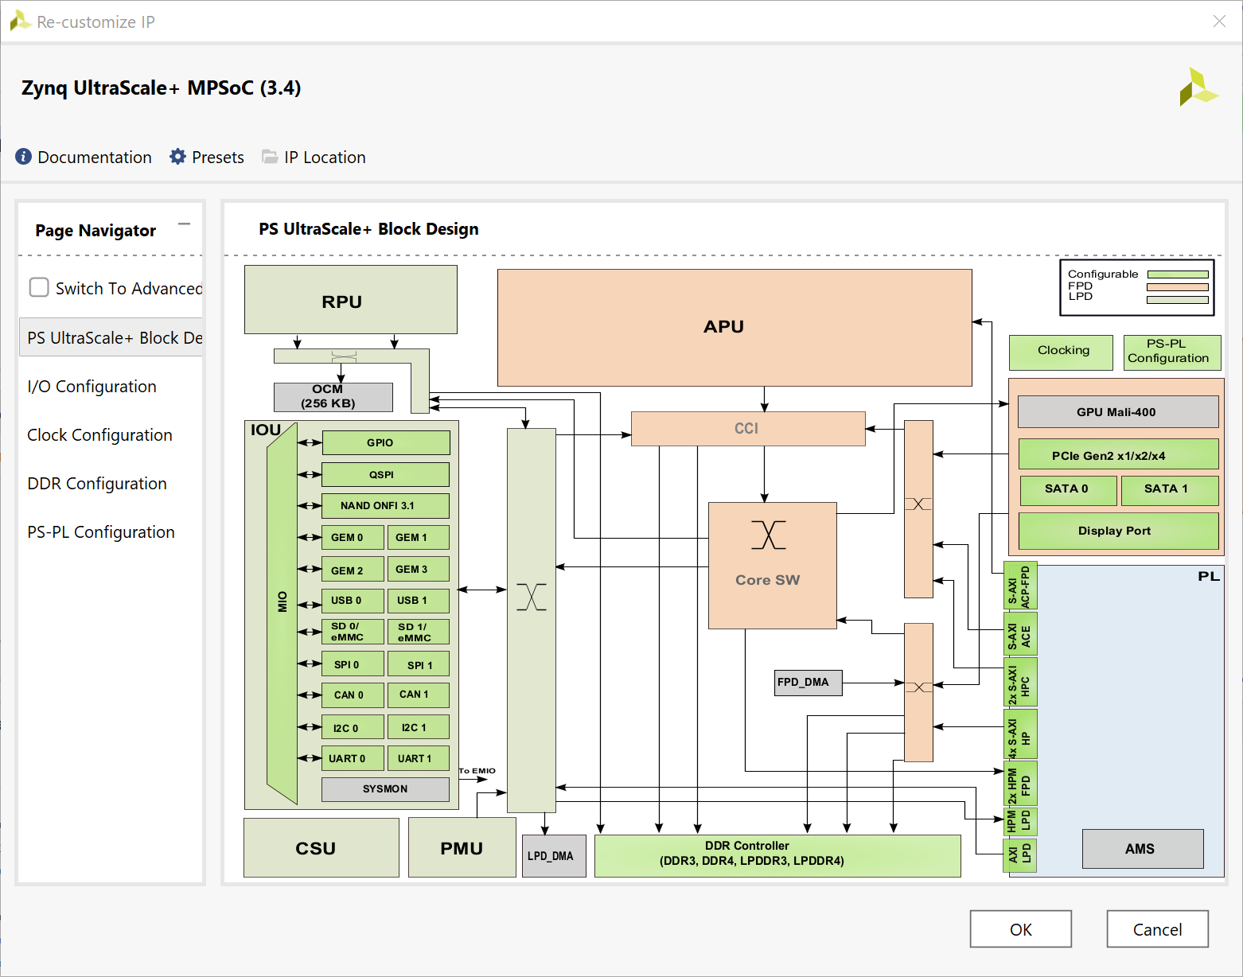Open DDR Configuration page
Viewport: 1243px width, 977px height.
97,483
